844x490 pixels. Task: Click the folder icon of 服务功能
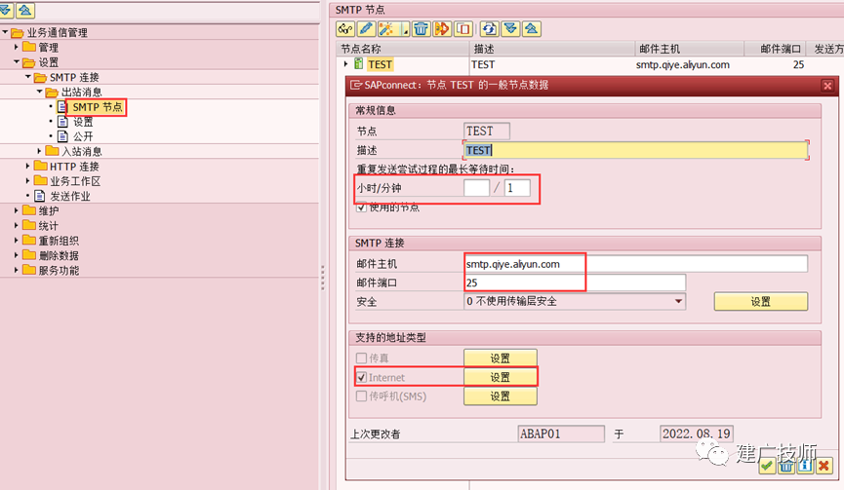click(x=29, y=270)
